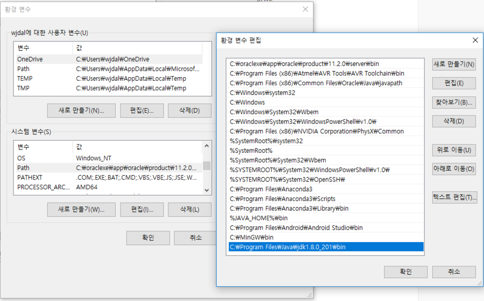Confirm with 확인 in the edit dialog
The height and width of the screenshot is (301, 484).
pyautogui.click(x=405, y=272)
